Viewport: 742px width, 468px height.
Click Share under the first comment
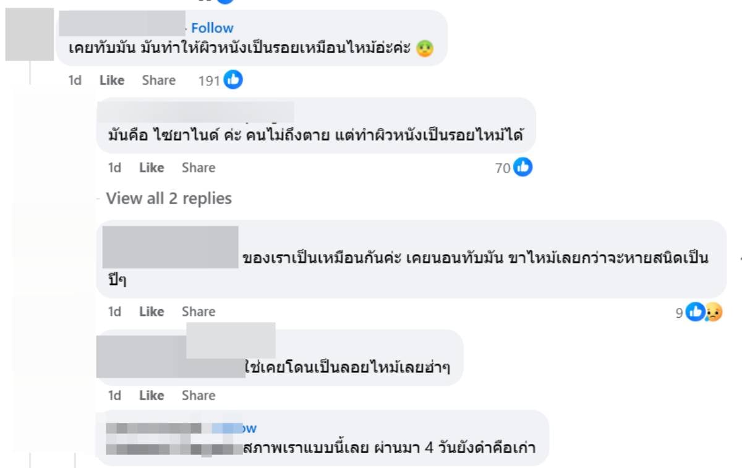[159, 80]
